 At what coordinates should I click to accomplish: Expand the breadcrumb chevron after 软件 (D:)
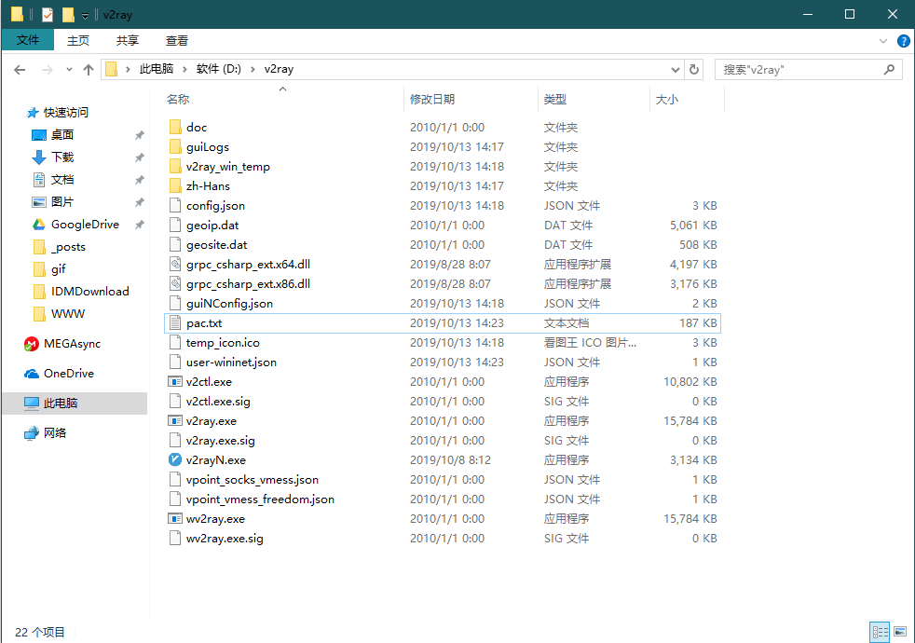[253, 70]
